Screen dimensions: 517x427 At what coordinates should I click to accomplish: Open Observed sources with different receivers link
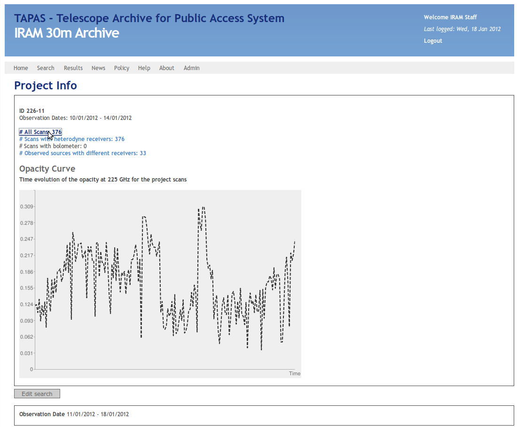pyautogui.click(x=83, y=153)
